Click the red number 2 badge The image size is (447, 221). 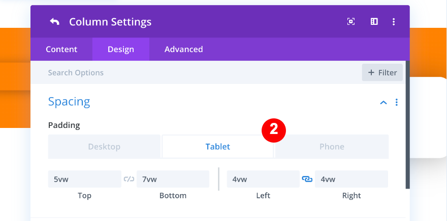pyautogui.click(x=273, y=129)
